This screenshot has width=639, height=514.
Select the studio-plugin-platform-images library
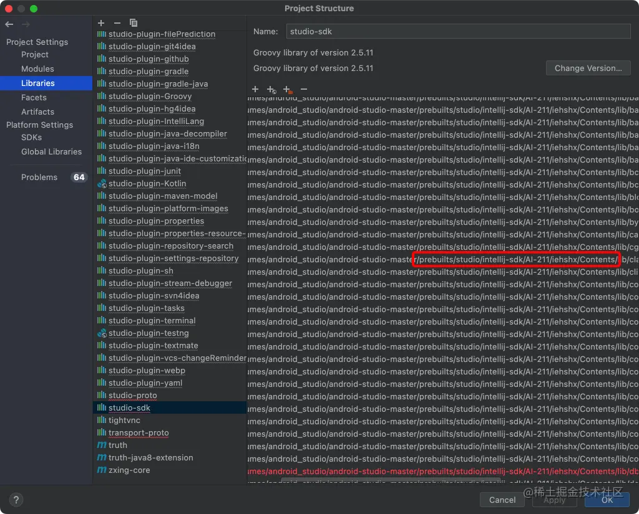[168, 208]
